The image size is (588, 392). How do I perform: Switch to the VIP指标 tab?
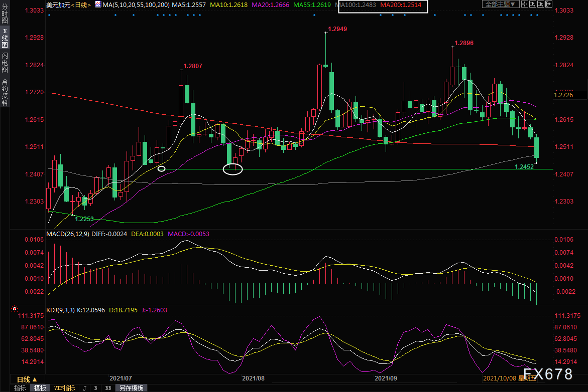pos(64,388)
